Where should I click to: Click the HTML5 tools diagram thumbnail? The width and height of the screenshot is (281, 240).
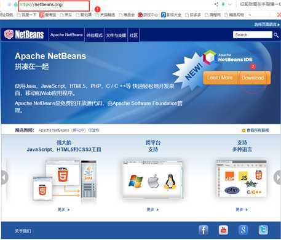point(65,180)
